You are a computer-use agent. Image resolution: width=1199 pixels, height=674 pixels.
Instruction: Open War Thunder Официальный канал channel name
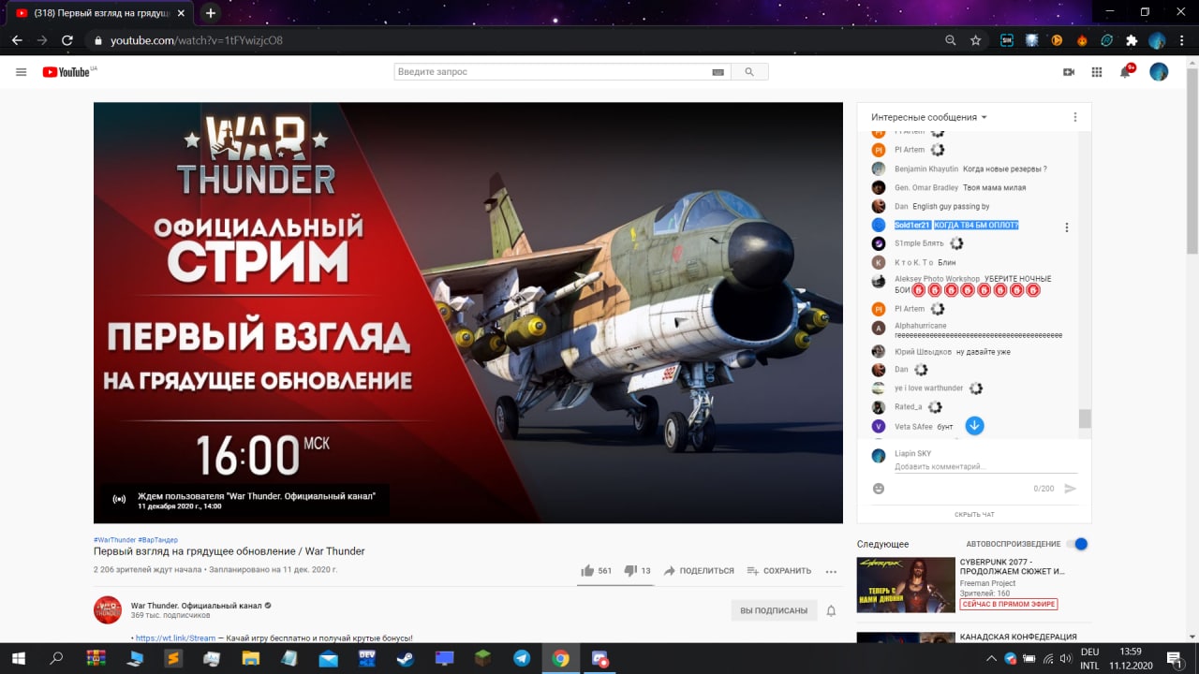coord(196,606)
